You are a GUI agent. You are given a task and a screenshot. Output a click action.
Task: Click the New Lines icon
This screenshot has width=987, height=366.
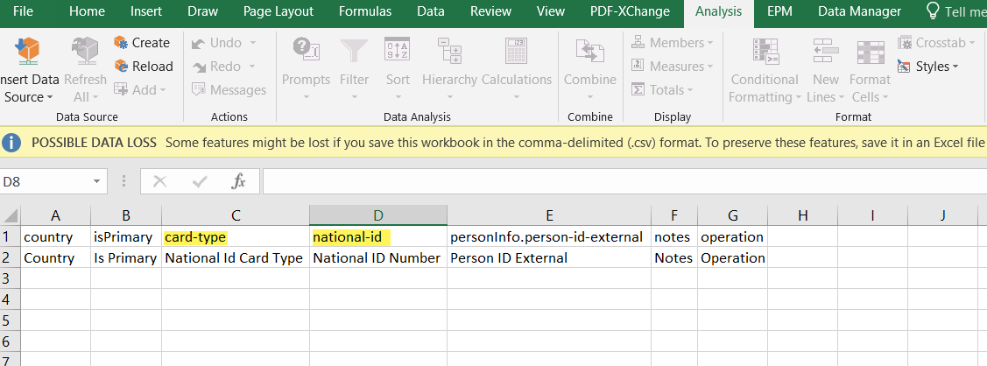(x=825, y=52)
